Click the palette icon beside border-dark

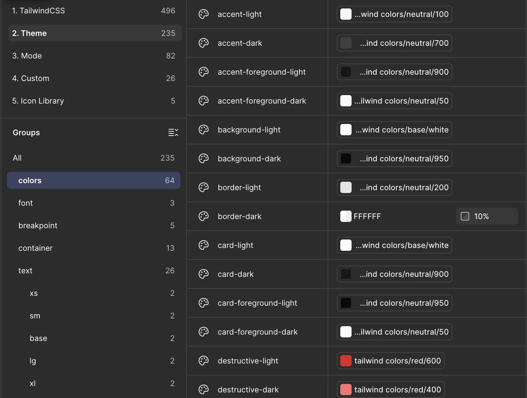coord(204,216)
